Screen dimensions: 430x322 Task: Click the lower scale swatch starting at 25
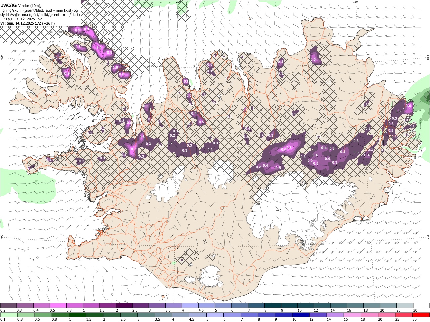point(403,315)
